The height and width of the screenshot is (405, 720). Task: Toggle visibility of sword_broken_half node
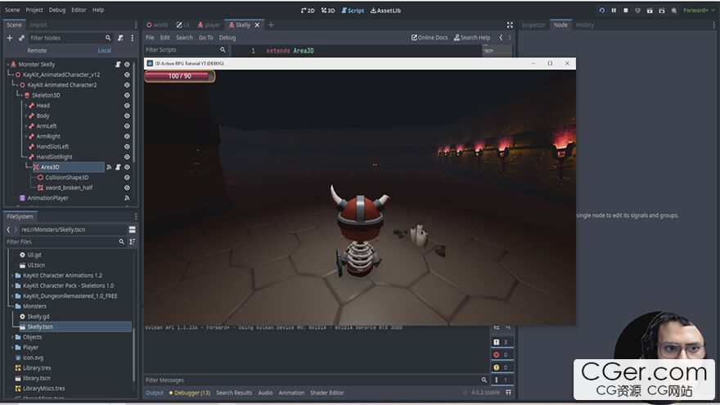(127, 187)
